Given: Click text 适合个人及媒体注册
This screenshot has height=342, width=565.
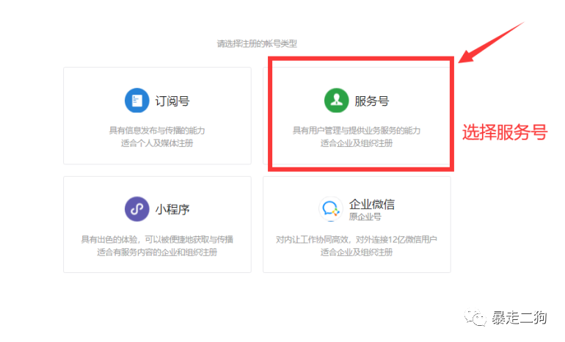Looking at the screenshot, I should pyautogui.click(x=157, y=143).
